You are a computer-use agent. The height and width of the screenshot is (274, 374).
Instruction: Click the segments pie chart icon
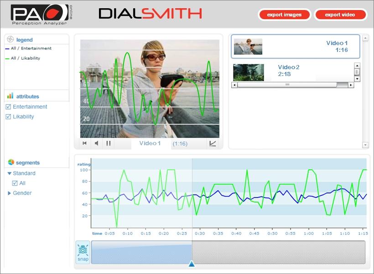pyautogui.click(x=11, y=162)
